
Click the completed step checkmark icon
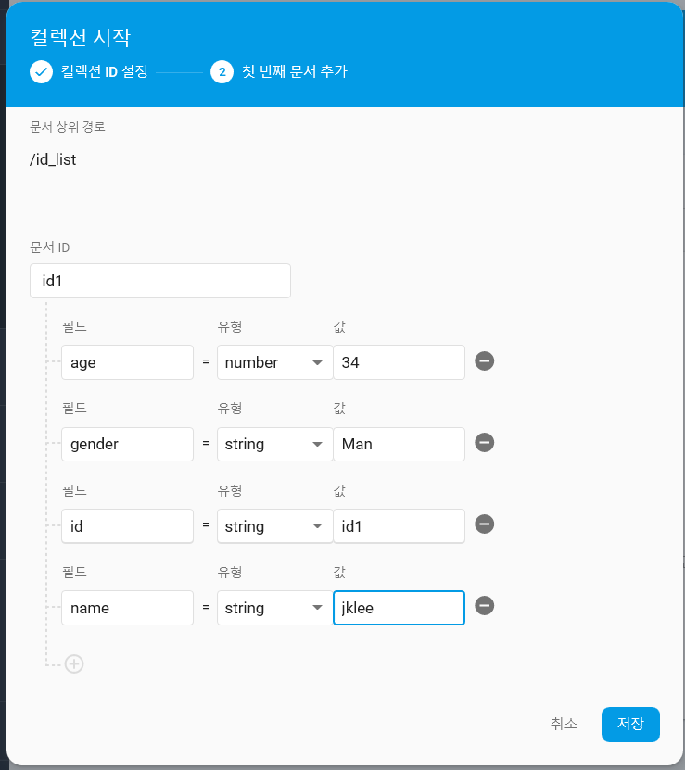click(41, 71)
